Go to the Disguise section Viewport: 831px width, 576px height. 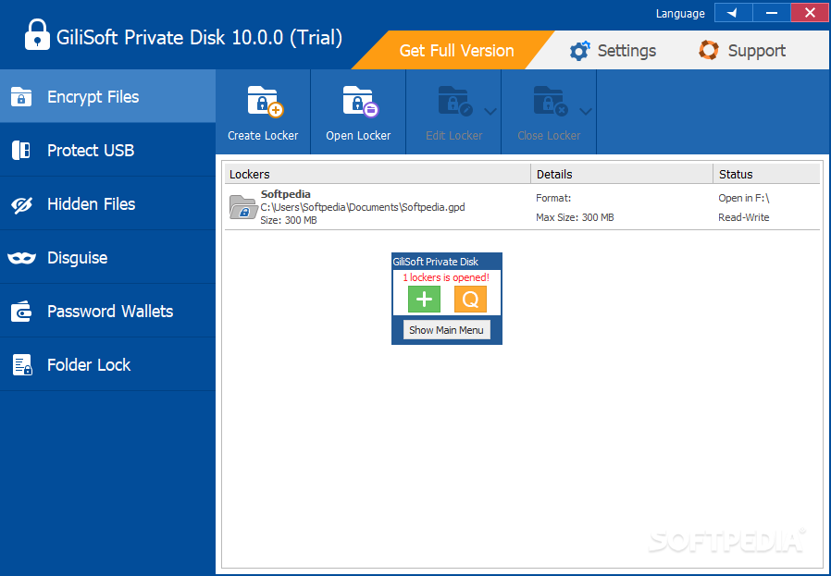click(107, 257)
